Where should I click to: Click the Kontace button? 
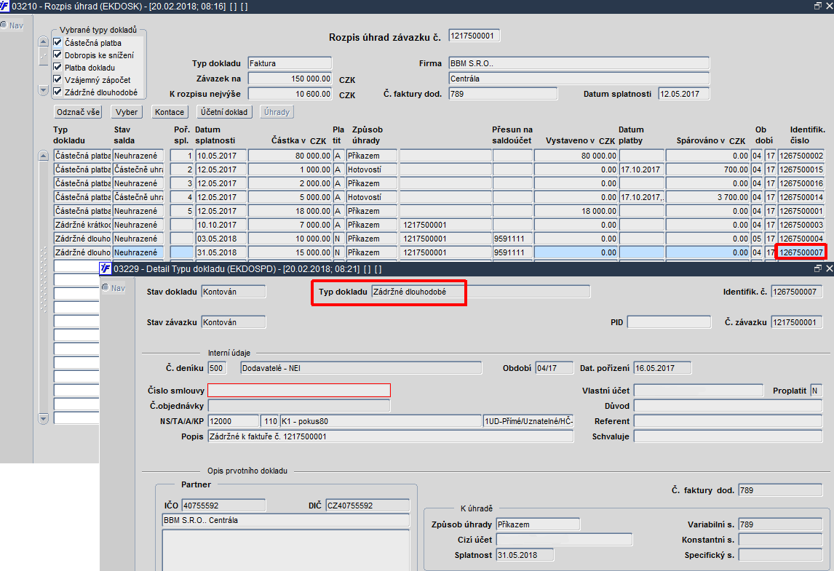(170, 112)
